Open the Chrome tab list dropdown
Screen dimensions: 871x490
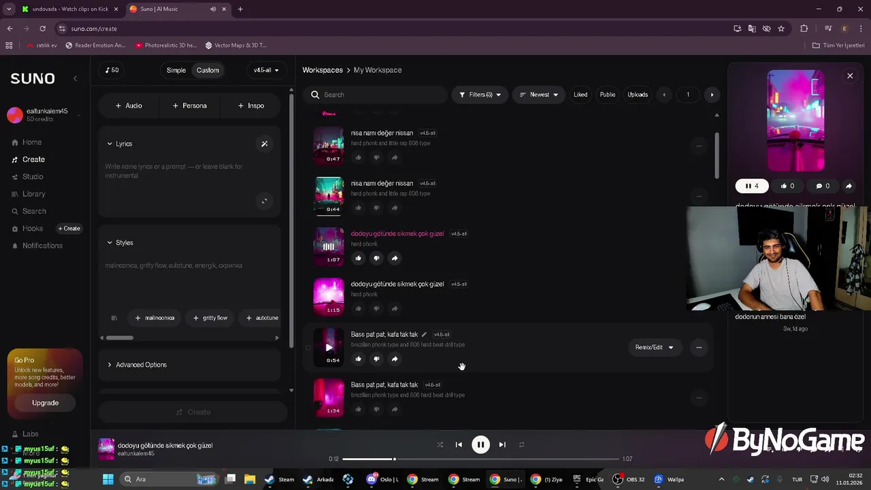click(x=9, y=9)
